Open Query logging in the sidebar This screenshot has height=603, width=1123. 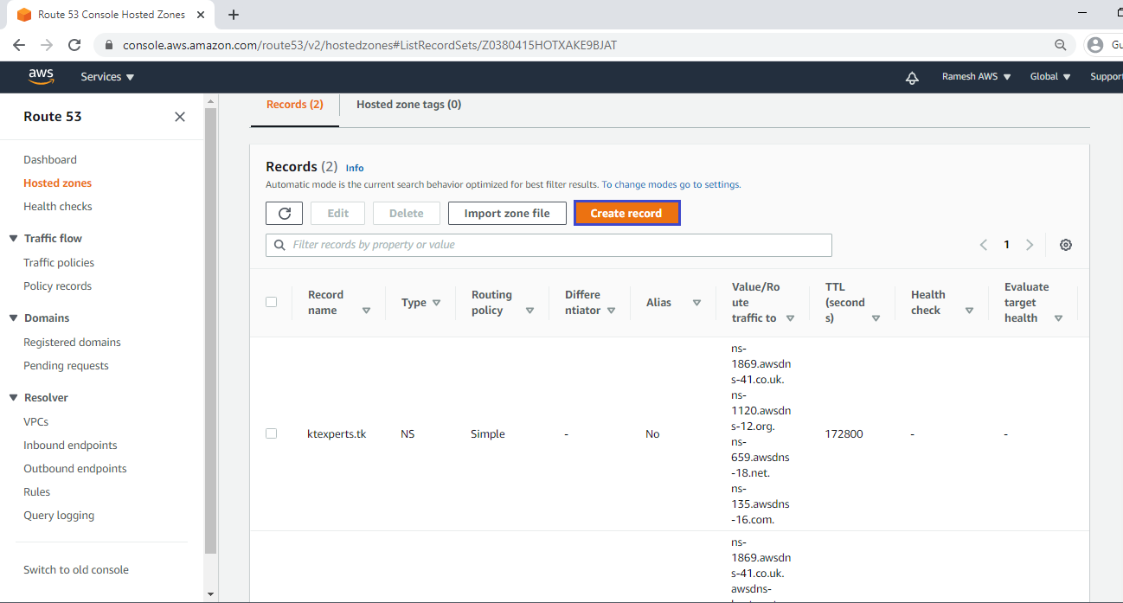[59, 516]
